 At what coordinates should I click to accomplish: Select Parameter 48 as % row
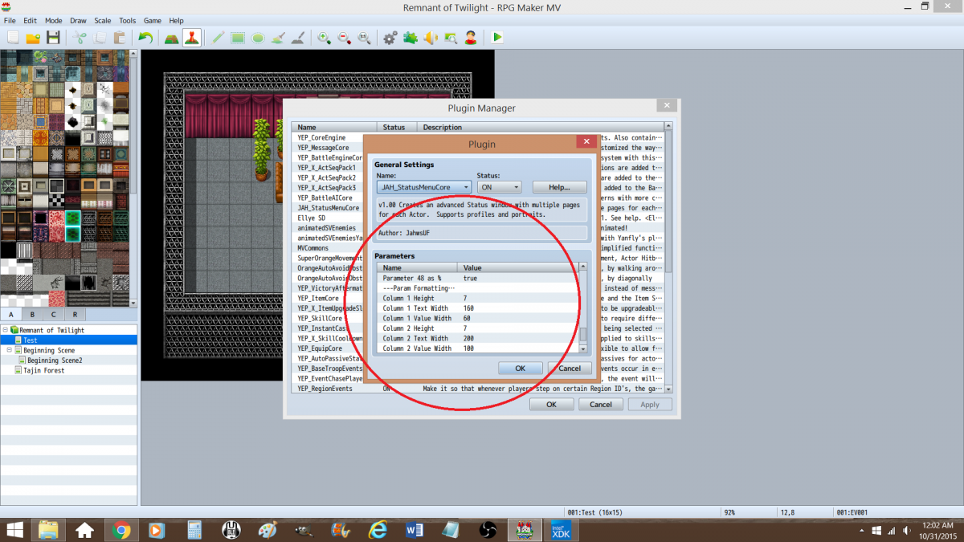coord(478,278)
